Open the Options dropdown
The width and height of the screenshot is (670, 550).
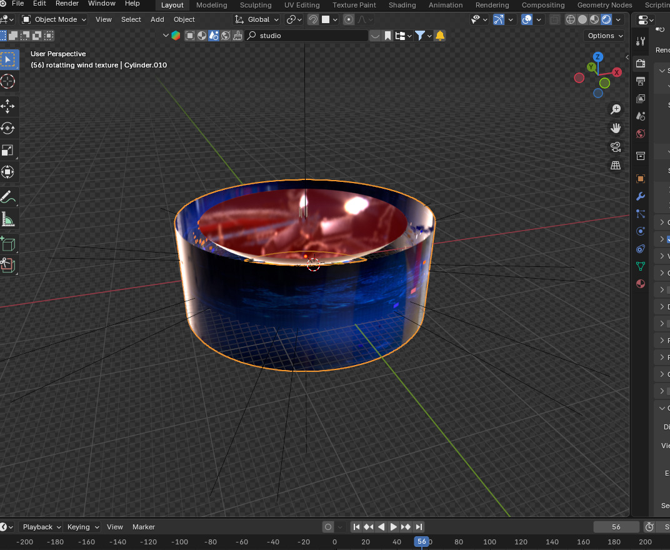click(x=605, y=36)
